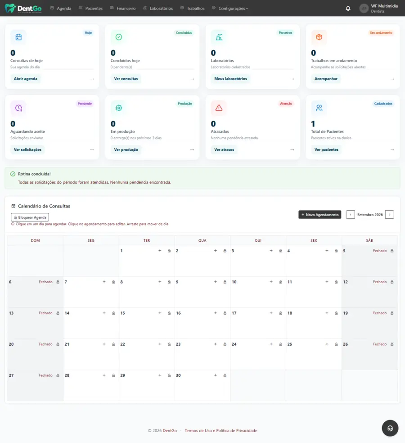Click the arrow in Concluídos hoje card

pos(192,79)
